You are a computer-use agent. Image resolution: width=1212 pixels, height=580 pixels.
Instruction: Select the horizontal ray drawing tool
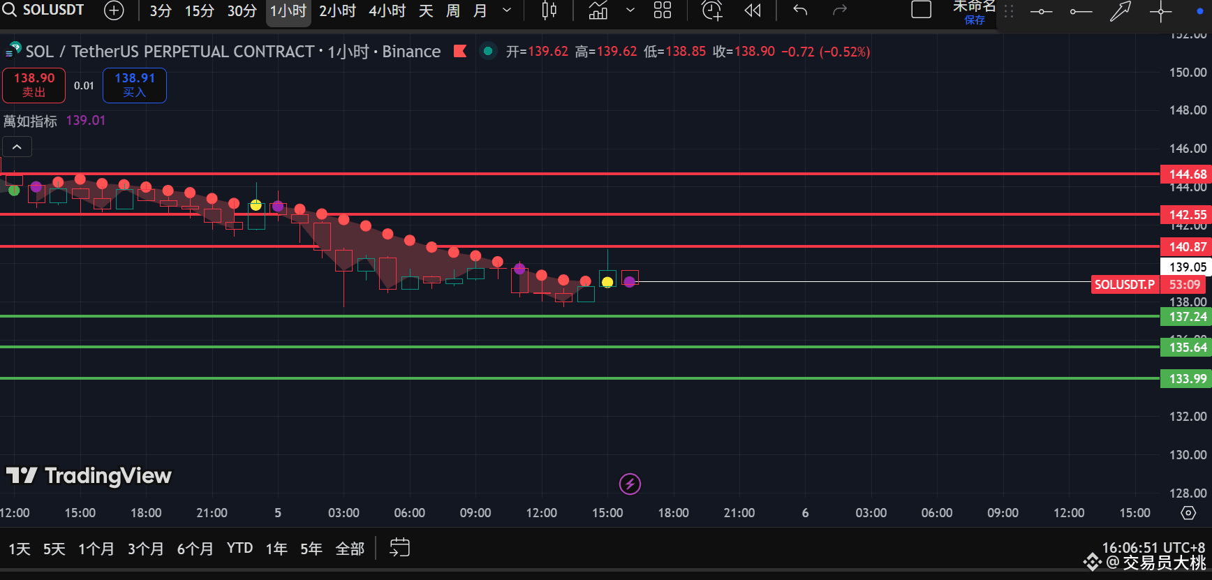[1081, 11]
